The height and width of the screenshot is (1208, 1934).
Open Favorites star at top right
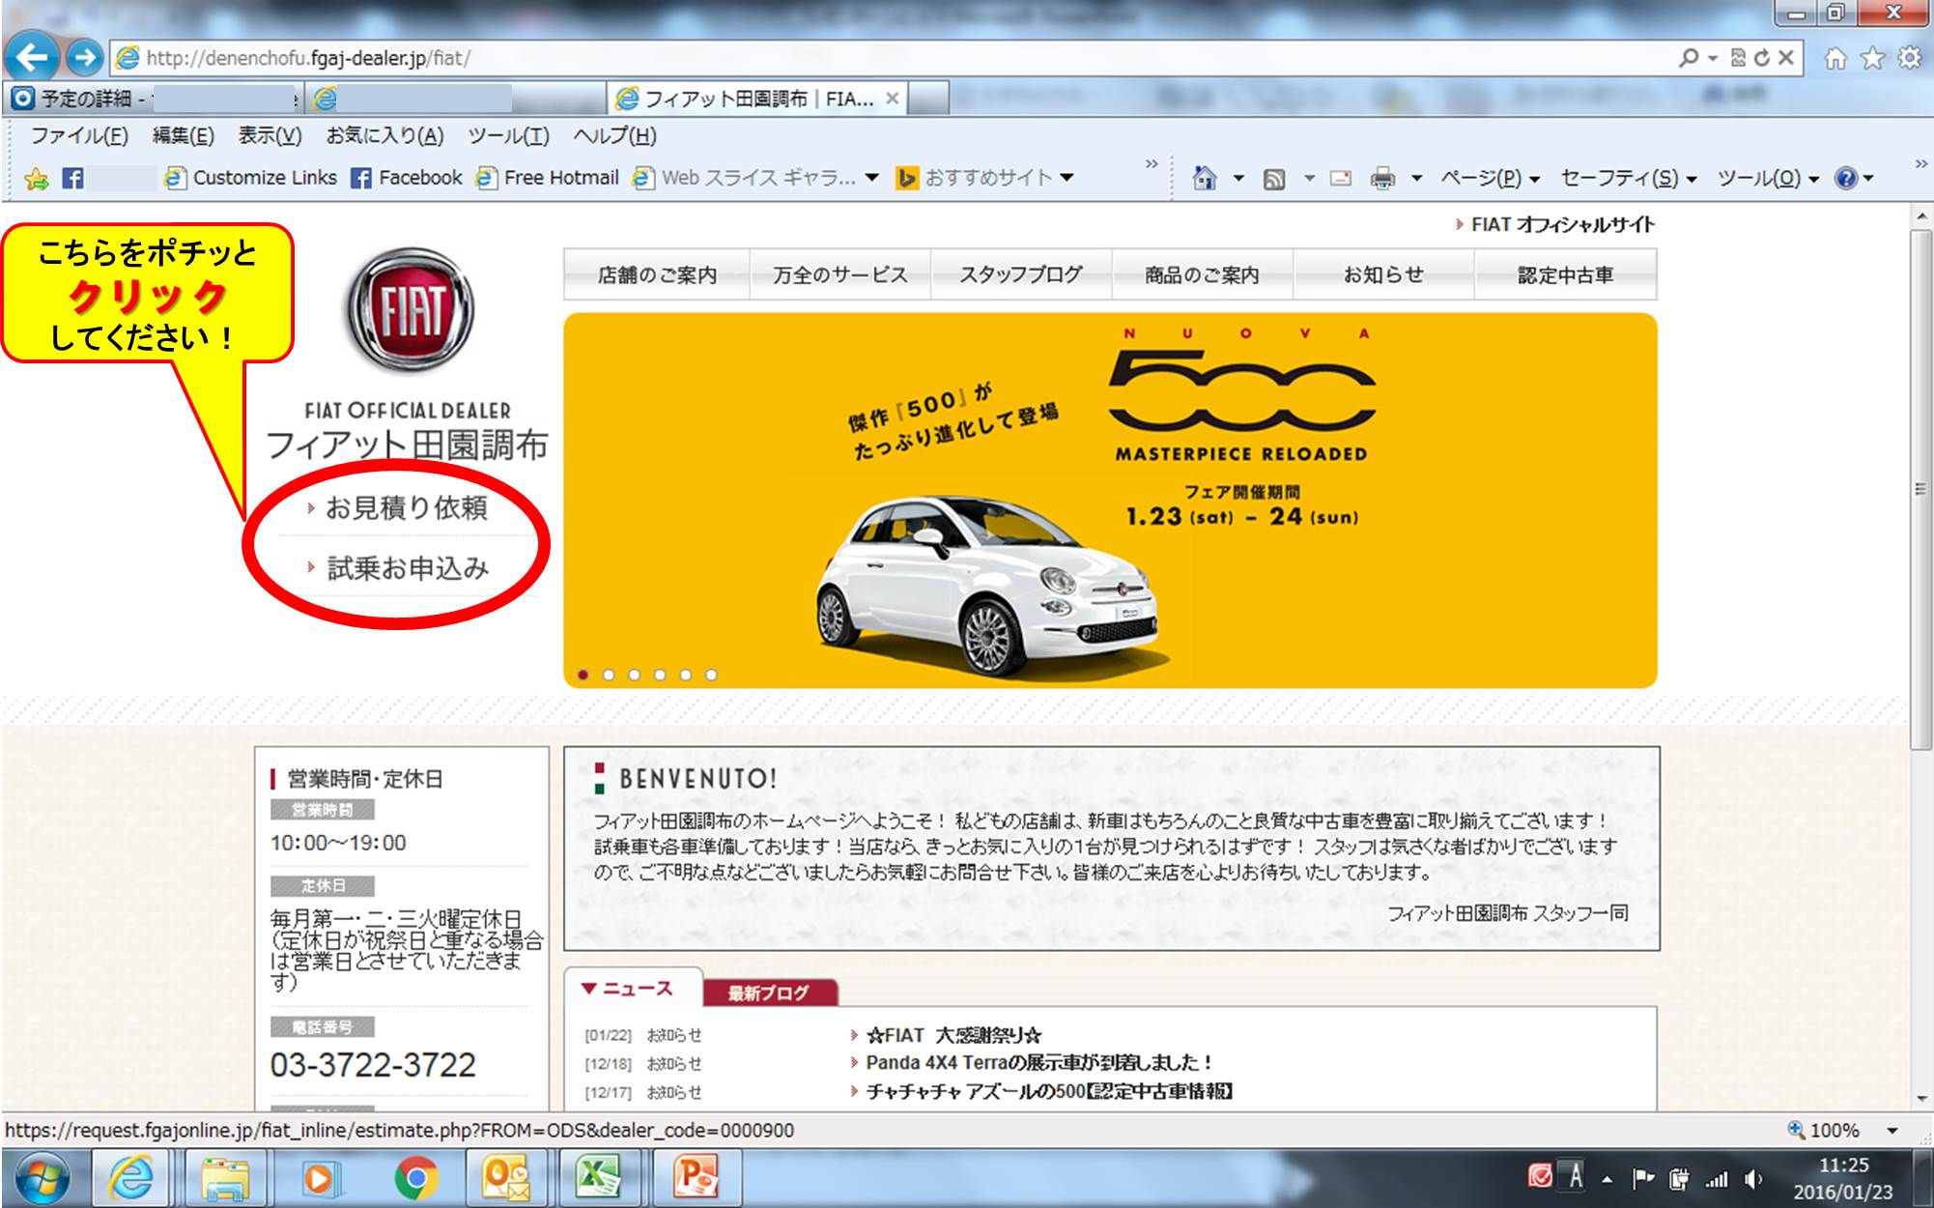(1872, 59)
